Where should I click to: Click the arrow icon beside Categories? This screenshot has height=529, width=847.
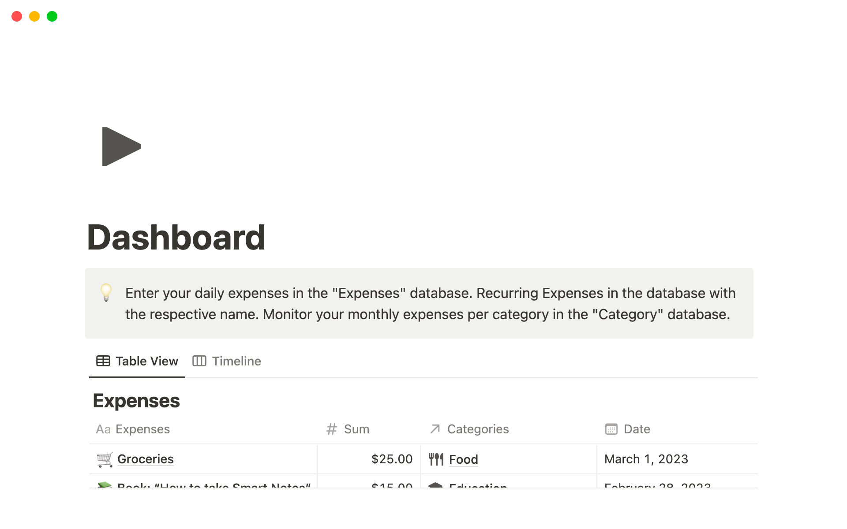tap(435, 429)
